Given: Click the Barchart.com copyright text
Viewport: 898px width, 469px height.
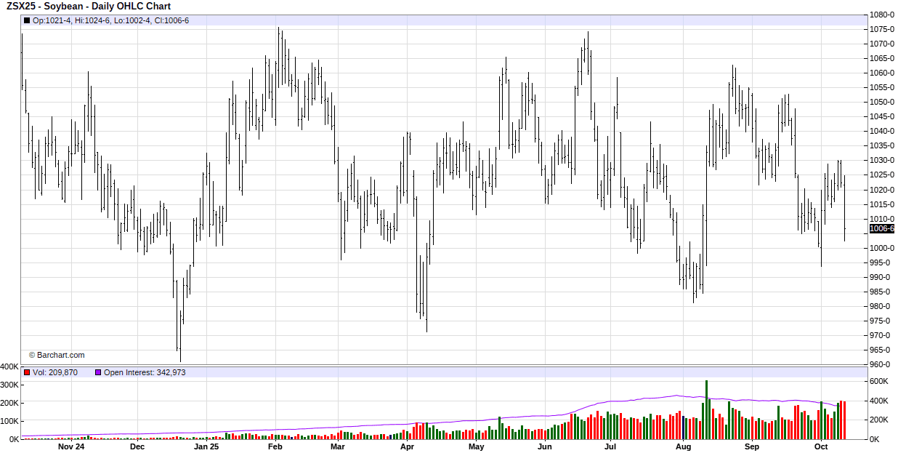Looking at the screenshot, I should tap(57, 355).
